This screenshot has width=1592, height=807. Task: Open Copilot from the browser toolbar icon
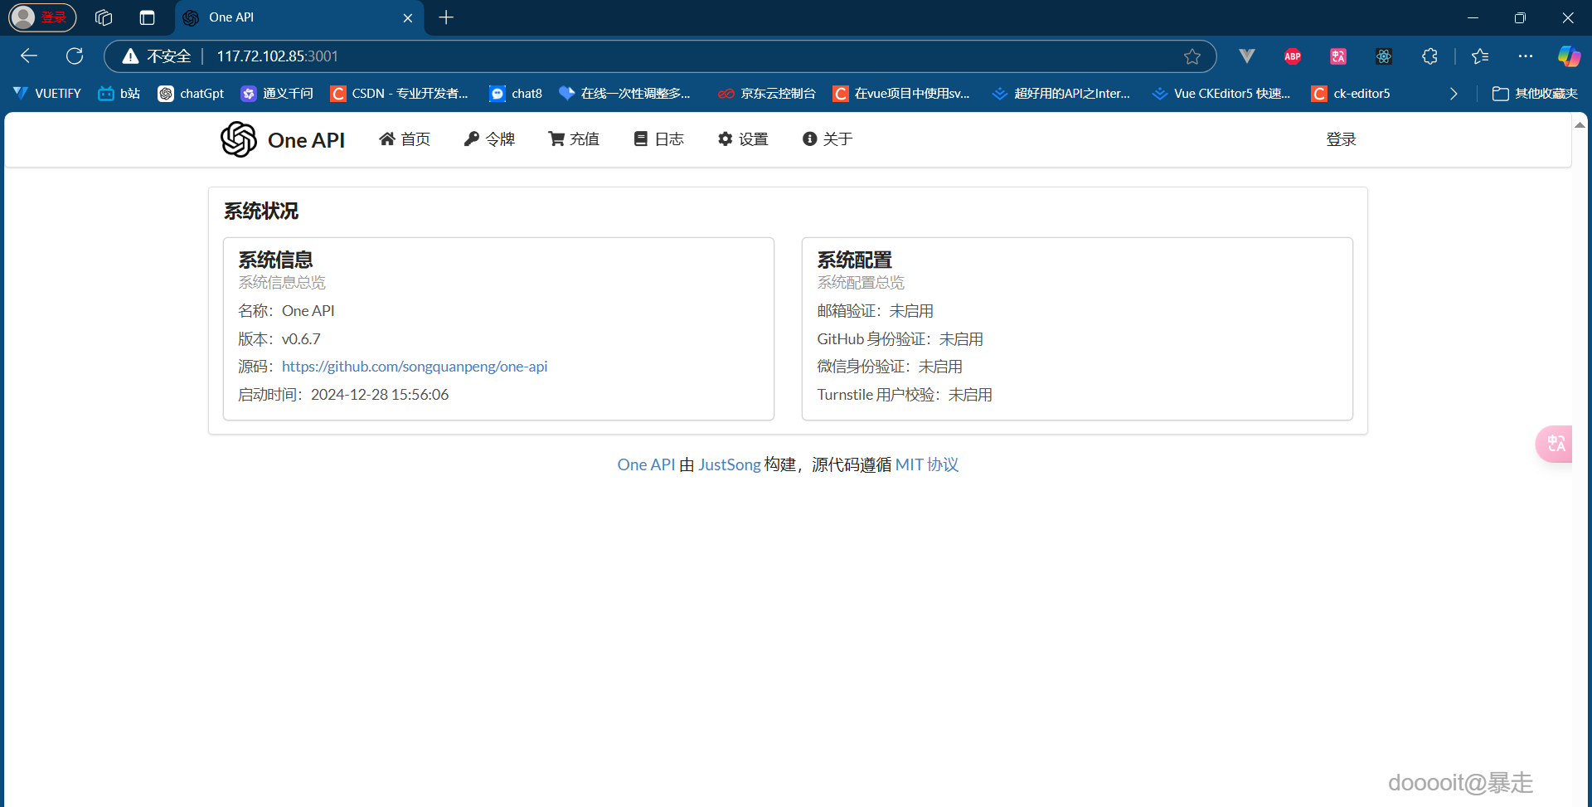pyautogui.click(x=1569, y=56)
